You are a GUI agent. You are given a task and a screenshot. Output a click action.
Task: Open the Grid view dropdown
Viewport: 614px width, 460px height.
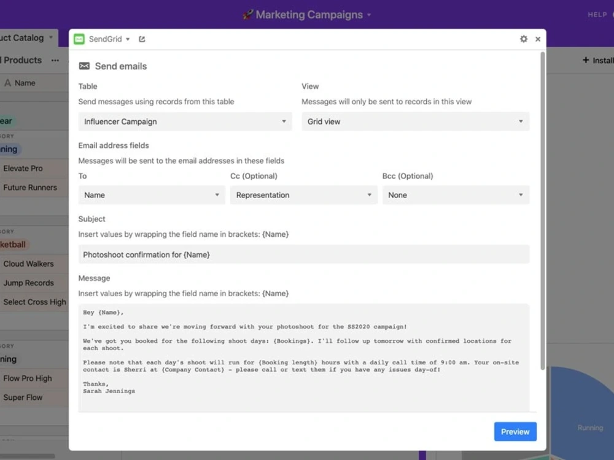point(416,121)
